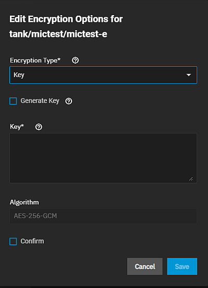Viewport: 208px width, 288px height.
Task: Click the Encryption Type* label
Action: 35,60
